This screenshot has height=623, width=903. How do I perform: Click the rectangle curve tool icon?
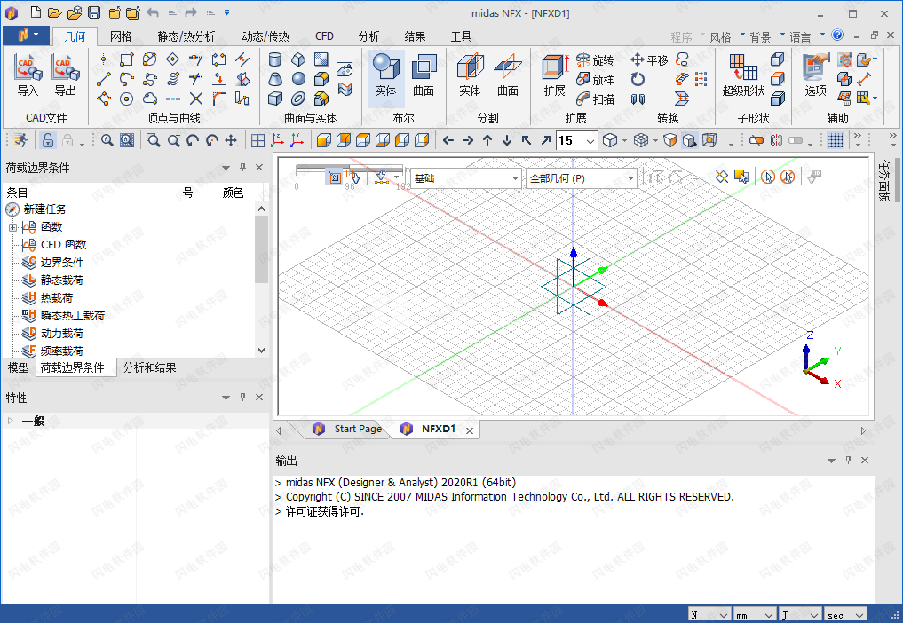127,59
